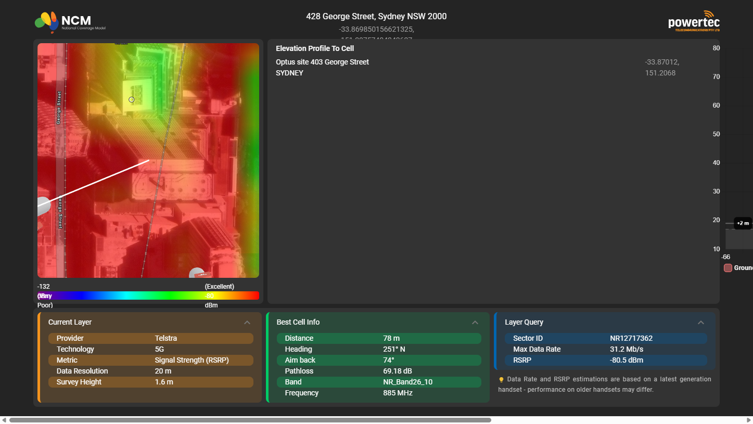Click the 20 m data resolution value

point(163,371)
